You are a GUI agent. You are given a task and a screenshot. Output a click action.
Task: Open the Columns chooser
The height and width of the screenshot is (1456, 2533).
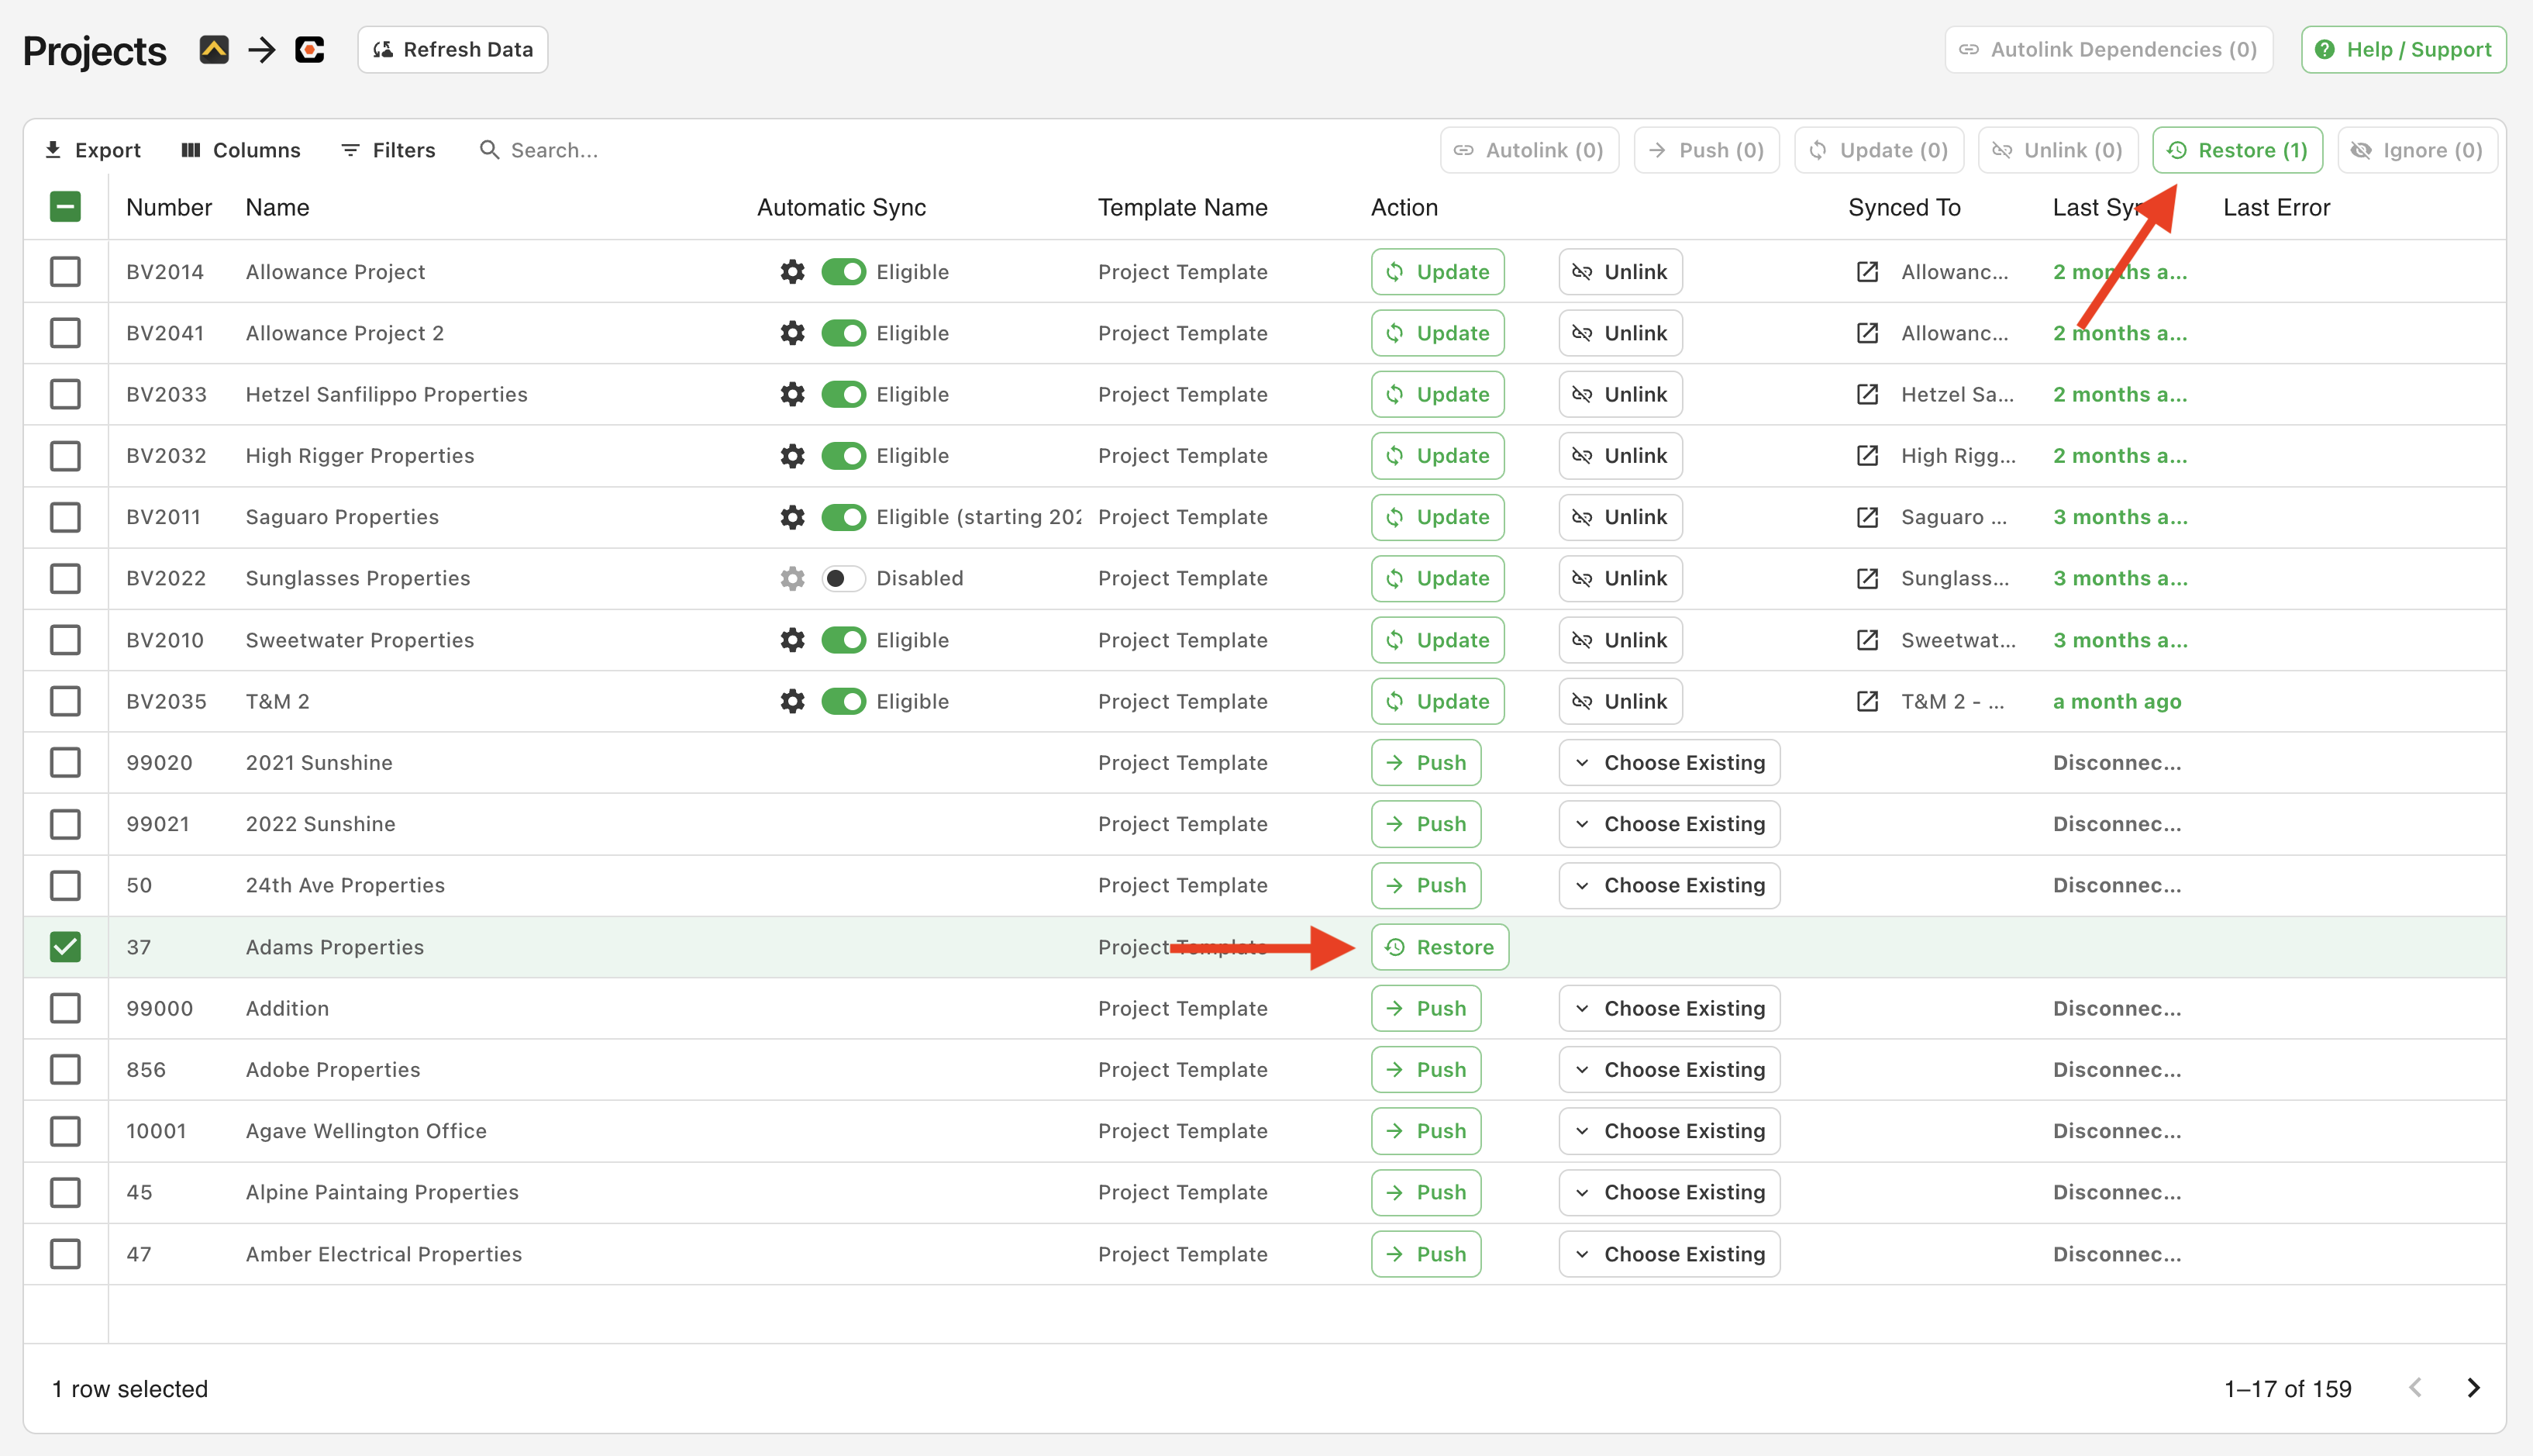tap(241, 150)
